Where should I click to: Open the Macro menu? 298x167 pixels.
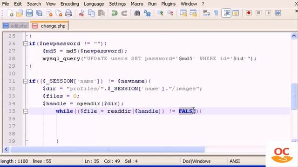point(137,4)
